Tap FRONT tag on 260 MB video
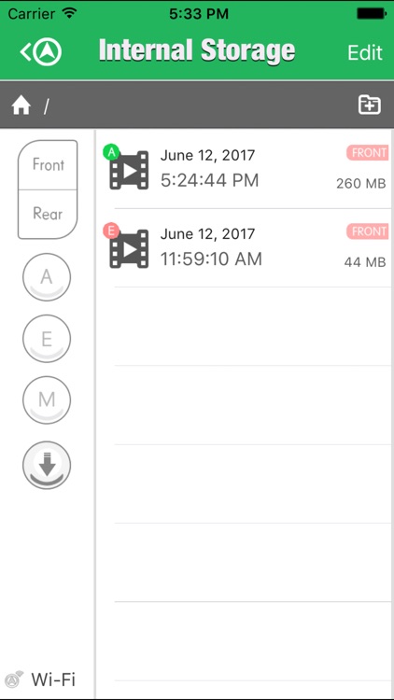 click(367, 153)
